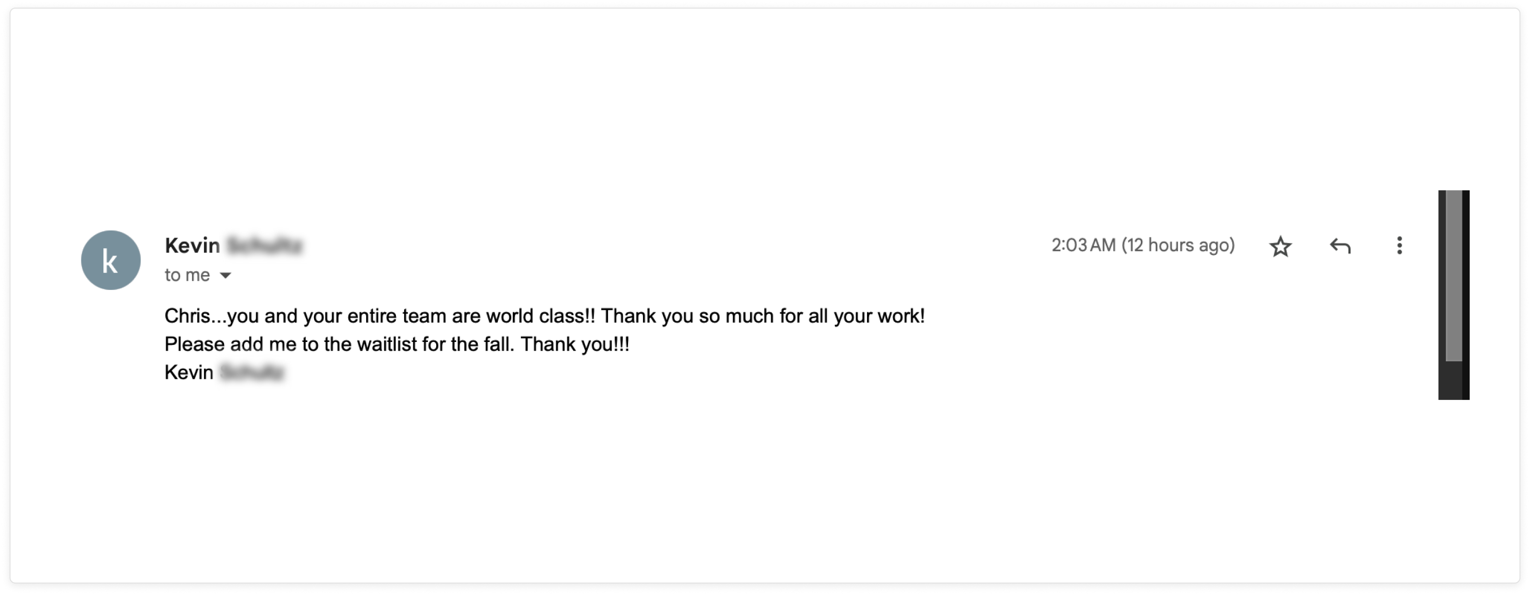This screenshot has width=1530, height=595.
Task: Click the 2:03 AM timestamp
Action: click(x=1083, y=245)
